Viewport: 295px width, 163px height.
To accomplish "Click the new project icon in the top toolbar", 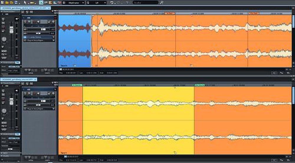I will (2, 3).
